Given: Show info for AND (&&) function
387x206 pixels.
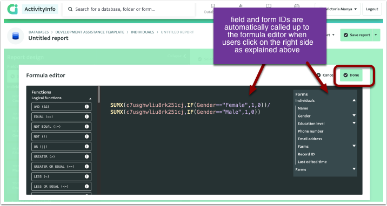Looking at the screenshot, I should tap(86, 107).
